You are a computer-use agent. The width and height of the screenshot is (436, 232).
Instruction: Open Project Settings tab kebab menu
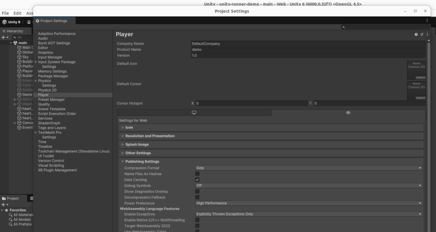click(427, 20)
